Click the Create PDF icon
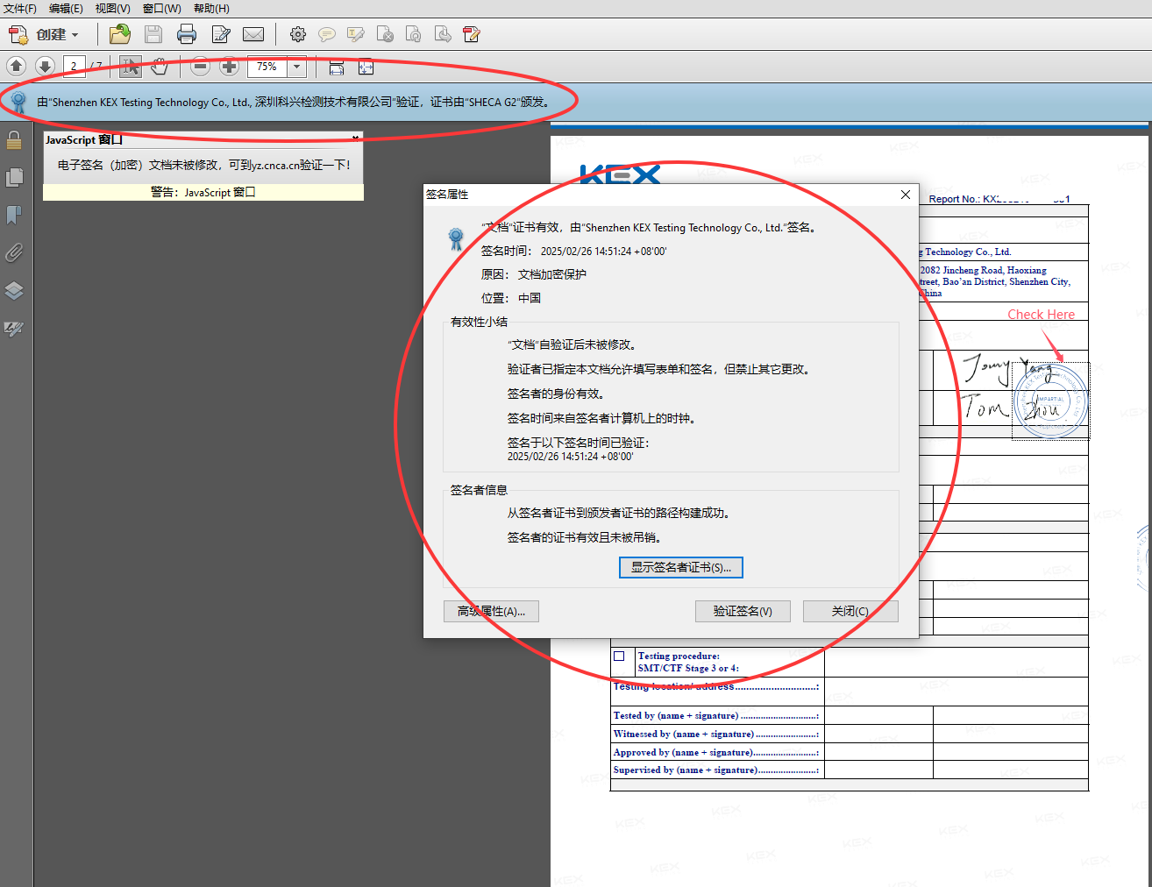 (18, 35)
